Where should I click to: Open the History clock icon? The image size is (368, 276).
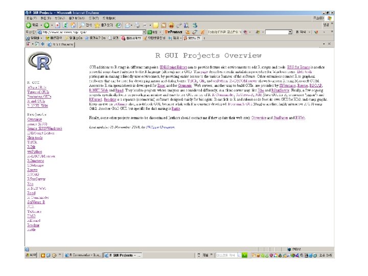[x=119, y=25]
